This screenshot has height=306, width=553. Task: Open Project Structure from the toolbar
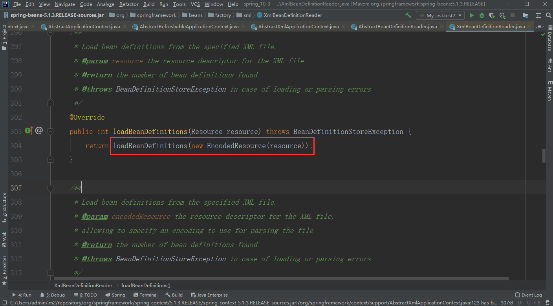pos(525,15)
